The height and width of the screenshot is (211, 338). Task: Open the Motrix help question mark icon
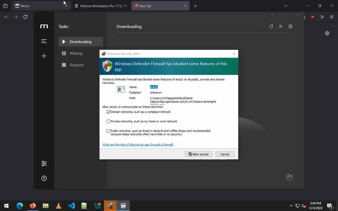pos(44,178)
